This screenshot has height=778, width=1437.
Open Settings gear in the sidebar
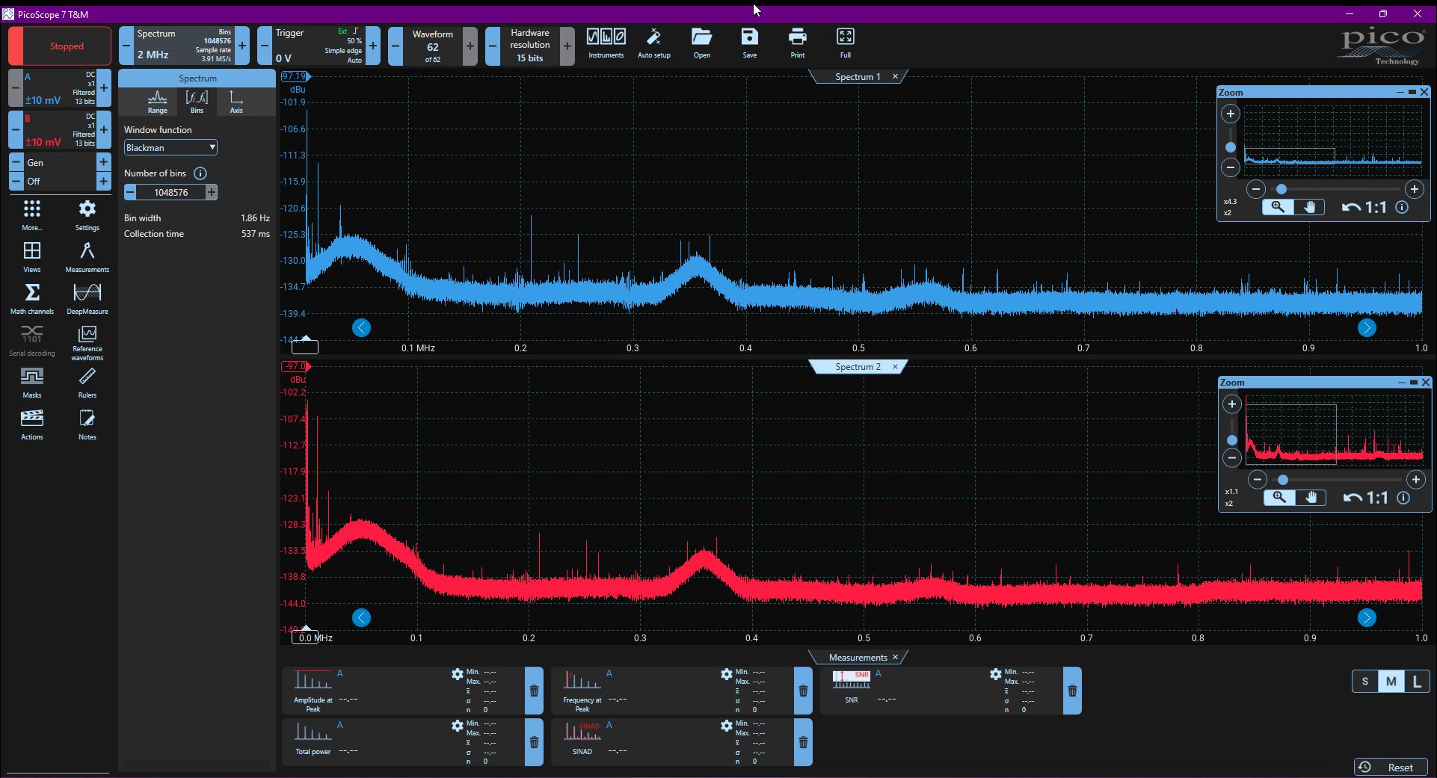point(87,215)
